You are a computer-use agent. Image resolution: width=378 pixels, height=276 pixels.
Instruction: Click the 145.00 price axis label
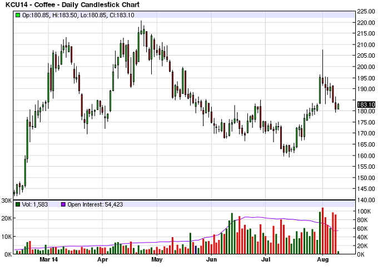pos(366,189)
